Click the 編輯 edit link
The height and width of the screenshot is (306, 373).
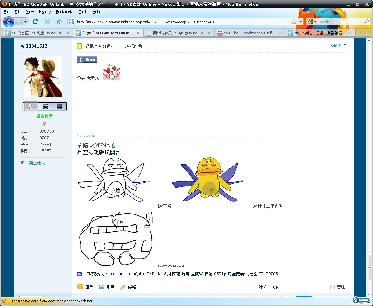click(x=132, y=287)
